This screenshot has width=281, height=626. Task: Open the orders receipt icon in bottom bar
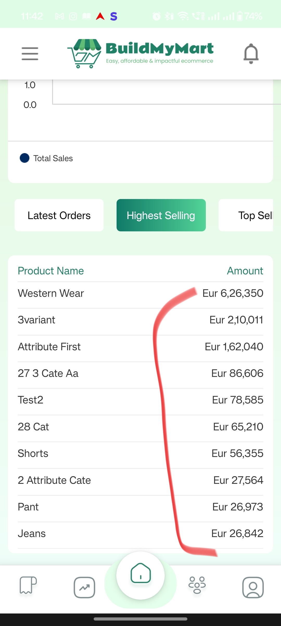(x=28, y=585)
